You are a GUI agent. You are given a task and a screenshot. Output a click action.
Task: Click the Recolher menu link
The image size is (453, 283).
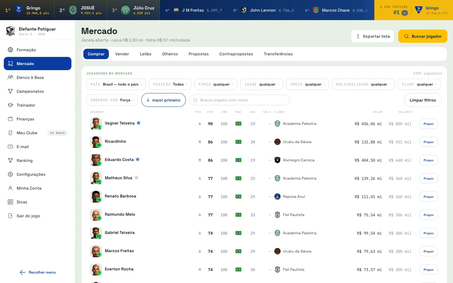click(38, 272)
